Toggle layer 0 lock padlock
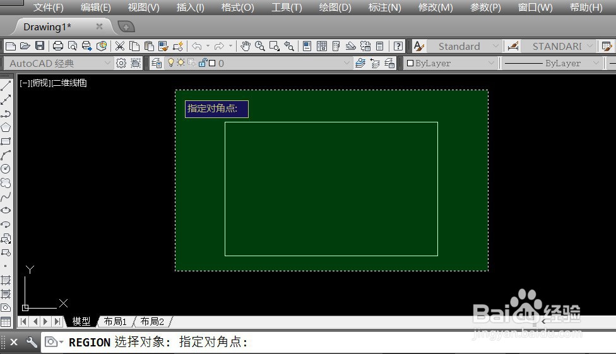Viewport: 616px width, 354px height. [x=203, y=62]
